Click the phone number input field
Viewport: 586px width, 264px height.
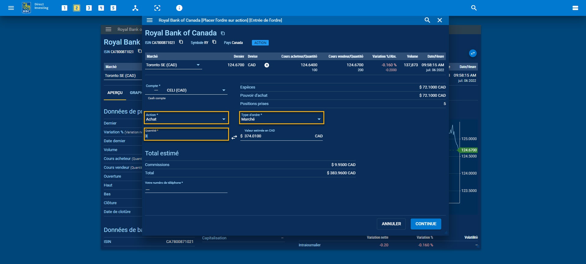186,190
